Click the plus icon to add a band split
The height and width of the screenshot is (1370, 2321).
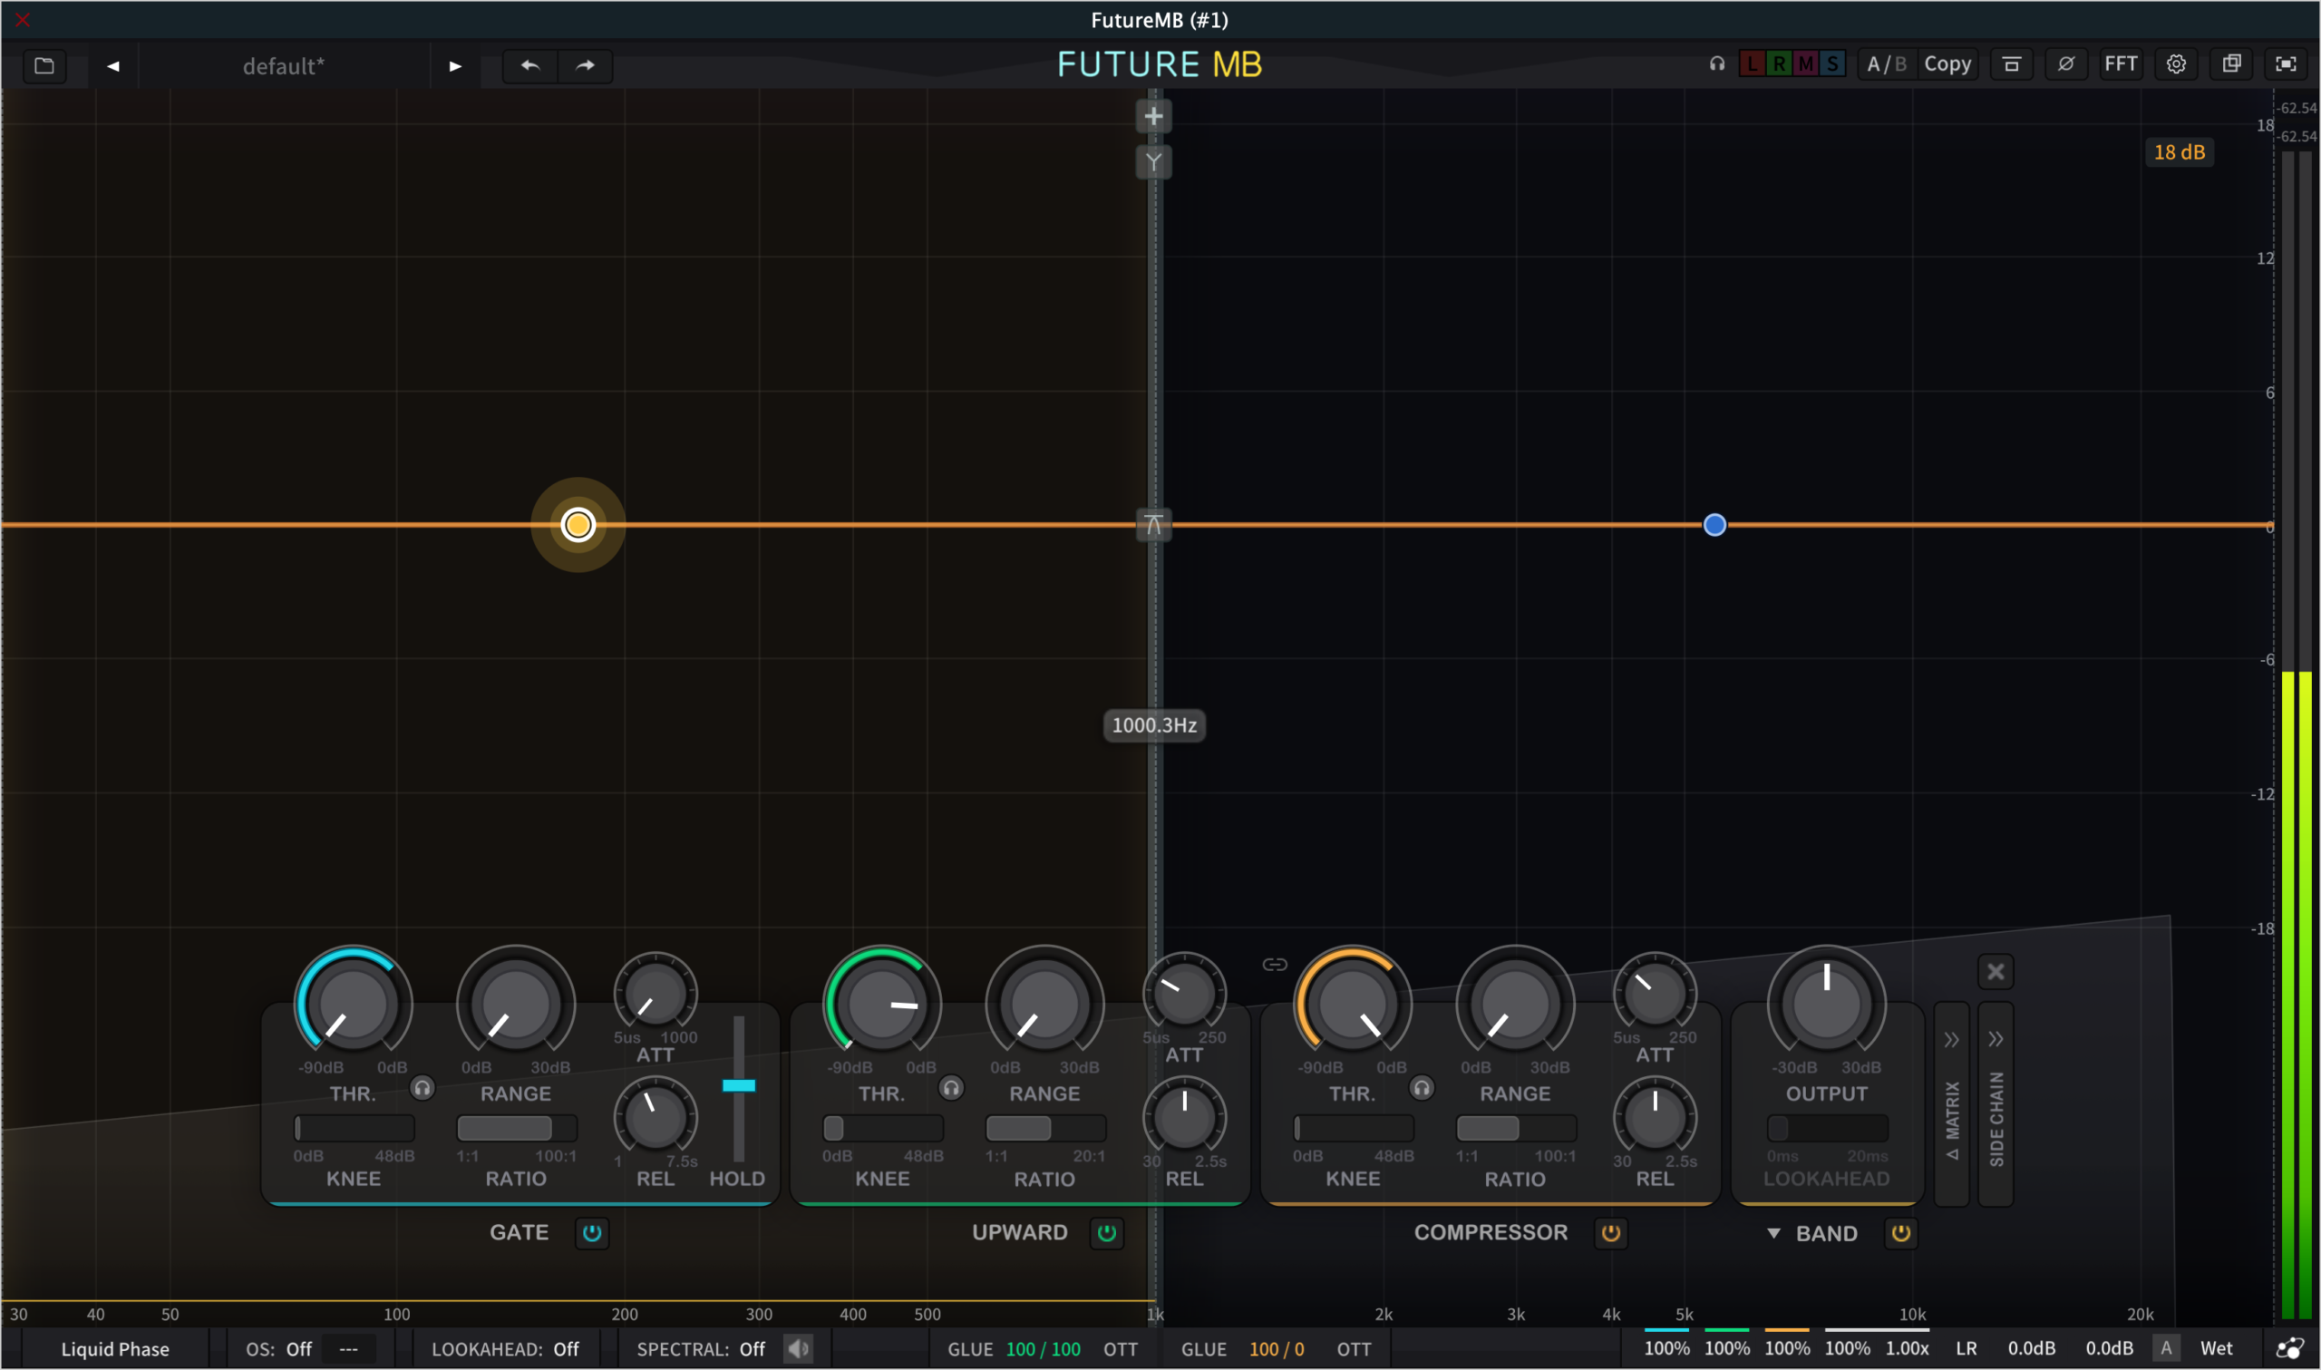click(x=1152, y=116)
